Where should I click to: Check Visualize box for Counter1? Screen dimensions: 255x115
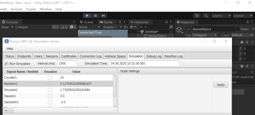(x=50, y=78)
